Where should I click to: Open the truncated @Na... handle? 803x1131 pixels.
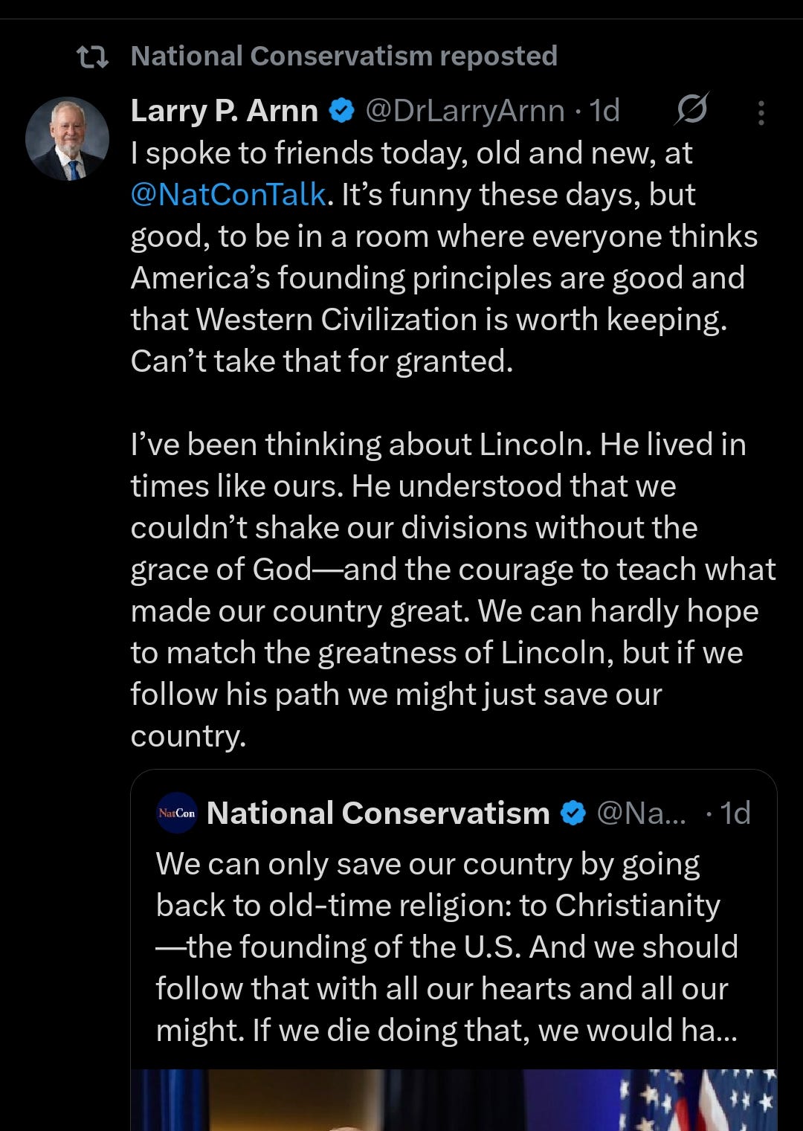pos(641,813)
